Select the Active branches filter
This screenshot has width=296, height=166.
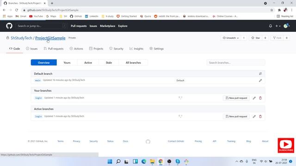coord(88,63)
